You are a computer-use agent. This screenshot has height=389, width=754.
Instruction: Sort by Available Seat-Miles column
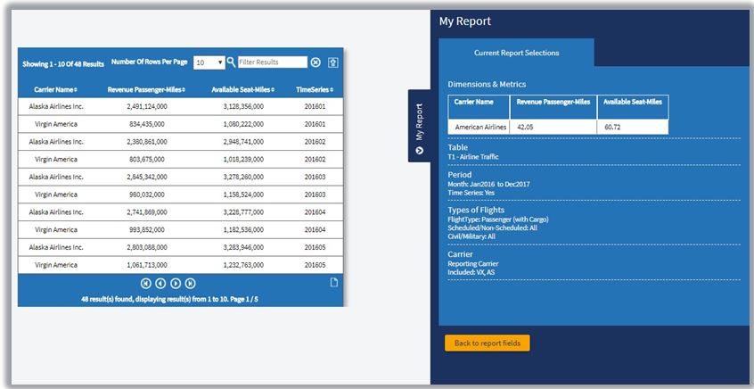pyautogui.click(x=243, y=90)
